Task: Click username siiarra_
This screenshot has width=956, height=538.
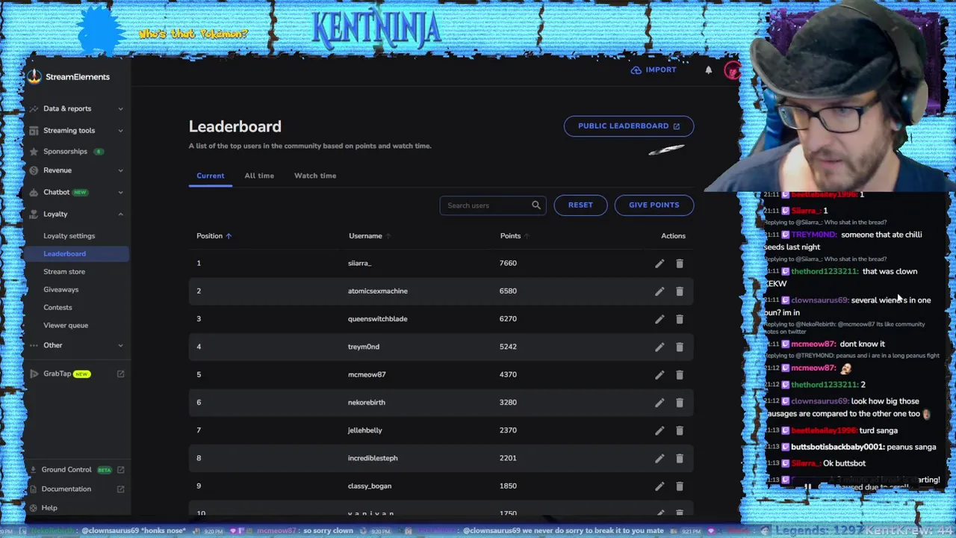Action: [359, 263]
